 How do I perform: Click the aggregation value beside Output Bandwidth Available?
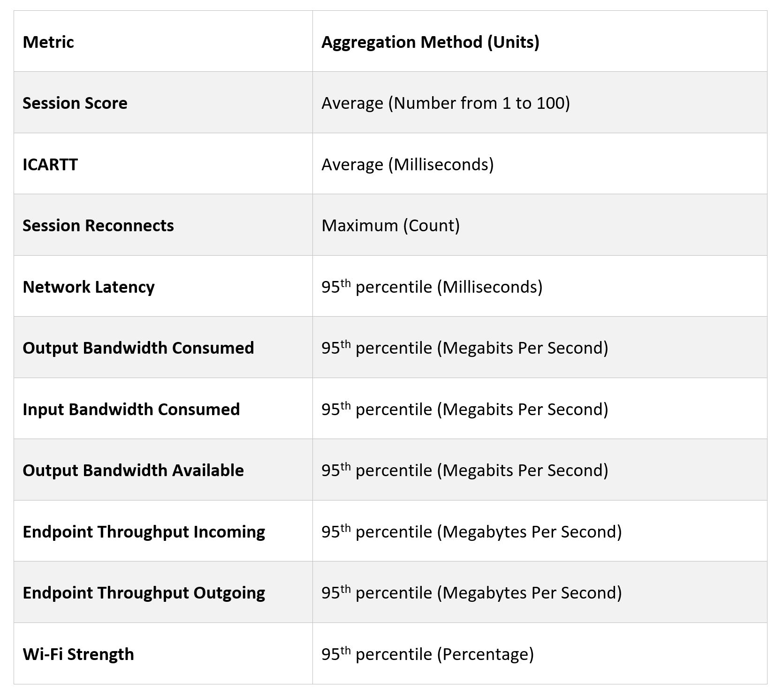(464, 470)
